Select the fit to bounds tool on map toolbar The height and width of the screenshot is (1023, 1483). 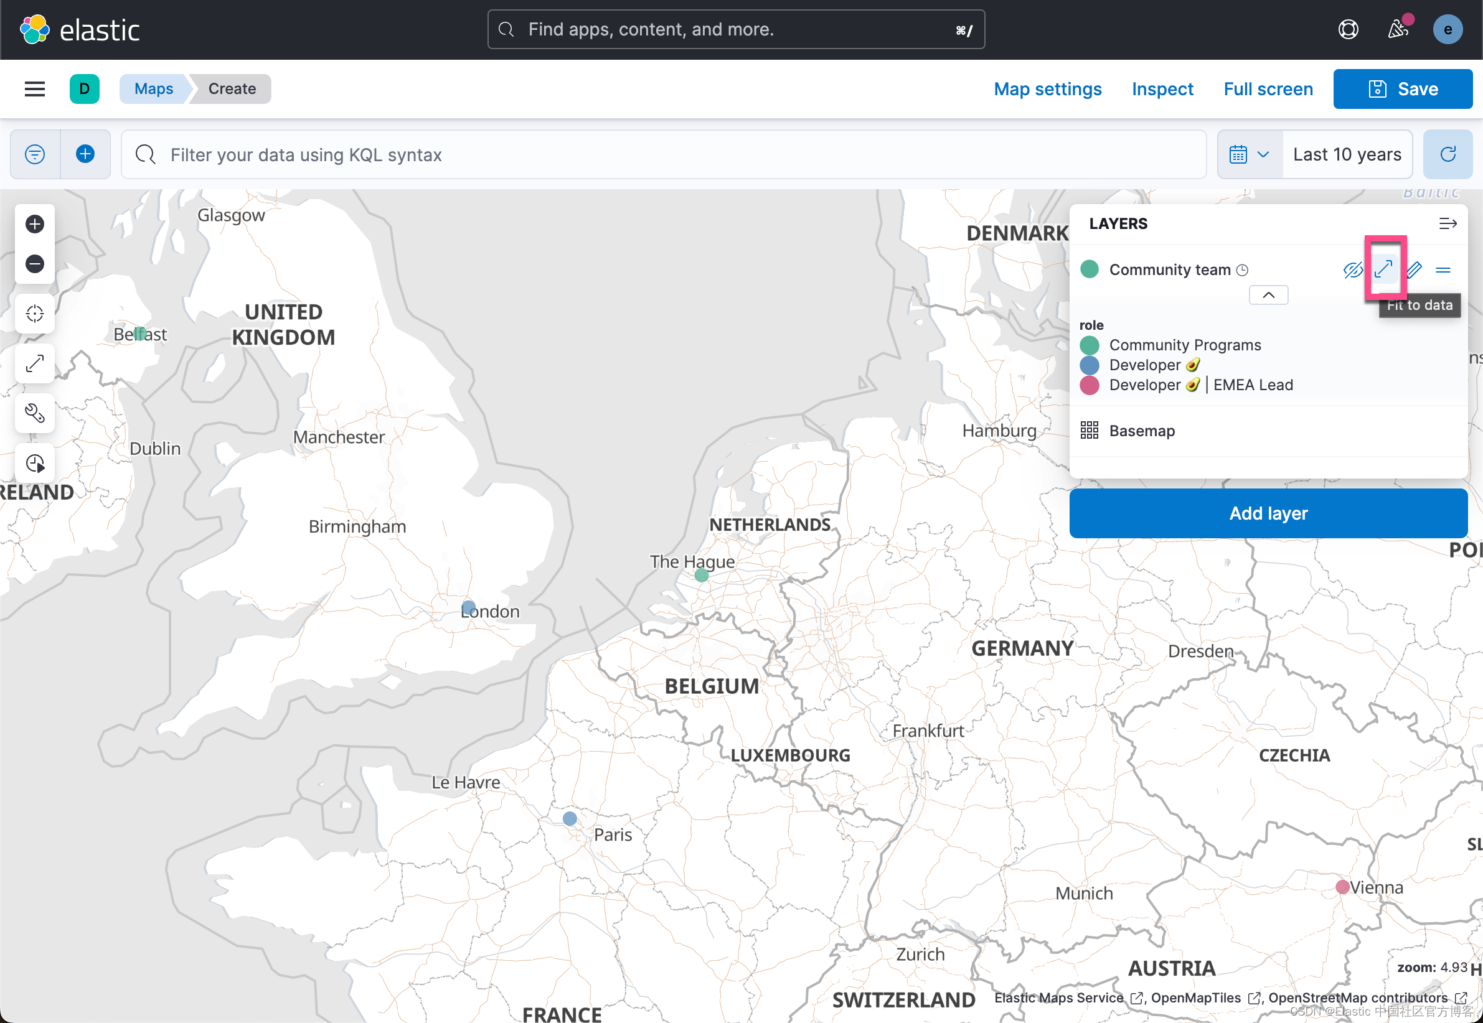[x=35, y=363]
